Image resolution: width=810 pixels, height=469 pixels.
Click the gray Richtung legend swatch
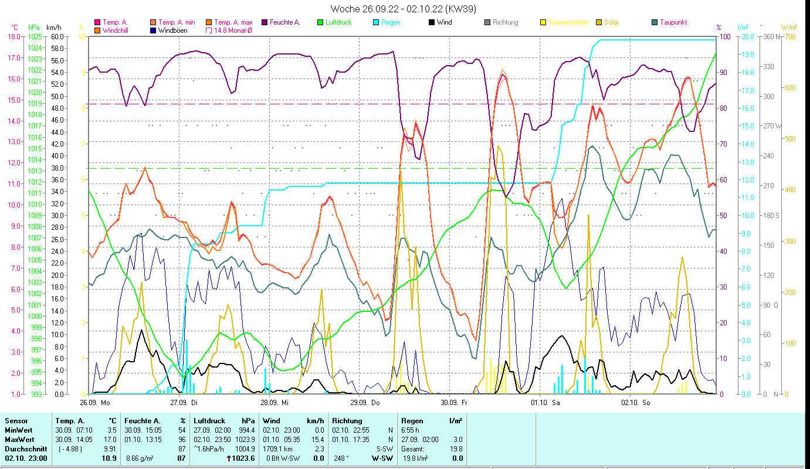(x=487, y=22)
